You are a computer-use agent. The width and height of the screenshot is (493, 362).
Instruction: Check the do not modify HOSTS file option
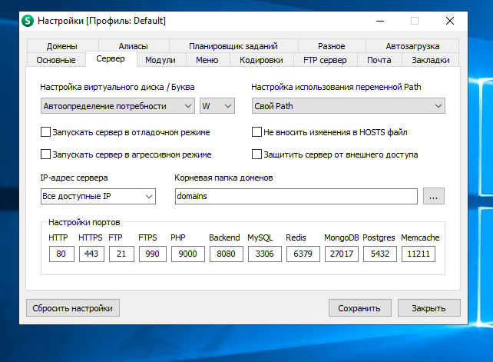pos(257,132)
